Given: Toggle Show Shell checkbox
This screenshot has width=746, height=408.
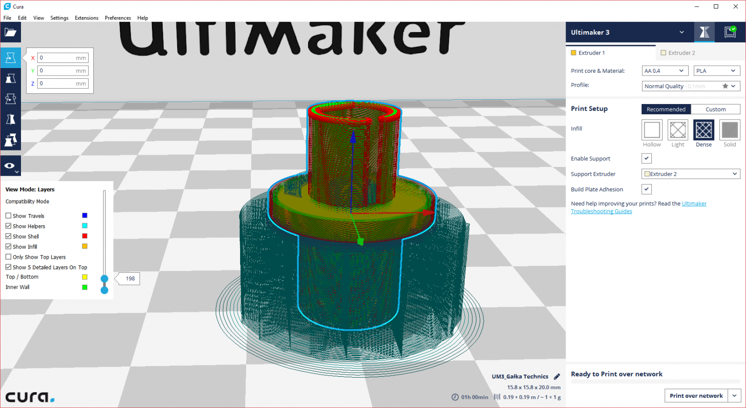Looking at the screenshot, I should 8,236.
